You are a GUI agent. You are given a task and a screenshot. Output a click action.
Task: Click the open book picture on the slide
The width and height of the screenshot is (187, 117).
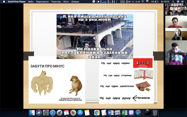(144, 74)
